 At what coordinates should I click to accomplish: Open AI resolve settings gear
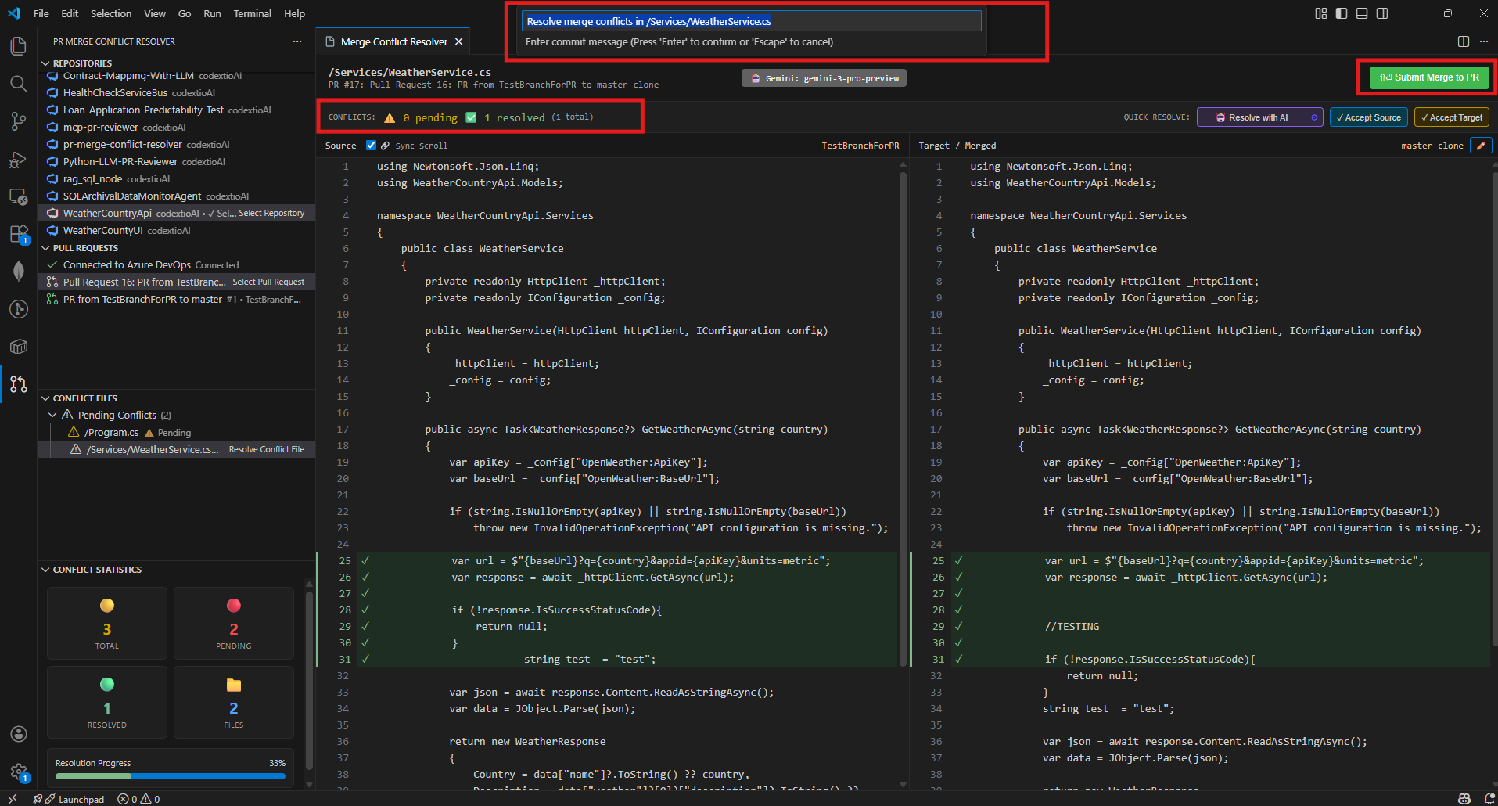tap(1314, 117)
